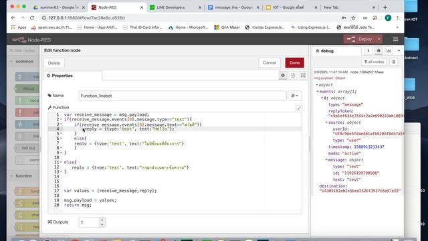Open Chrome profile avatar P

[x=388, y=18]
